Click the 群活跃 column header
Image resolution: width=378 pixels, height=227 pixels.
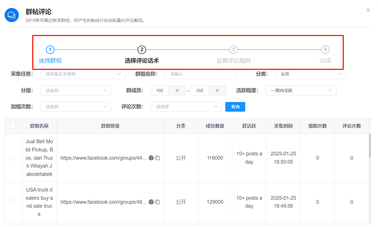249,126
